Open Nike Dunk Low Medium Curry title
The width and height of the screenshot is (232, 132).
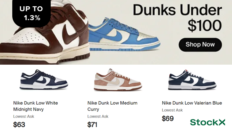click(112, 106)
